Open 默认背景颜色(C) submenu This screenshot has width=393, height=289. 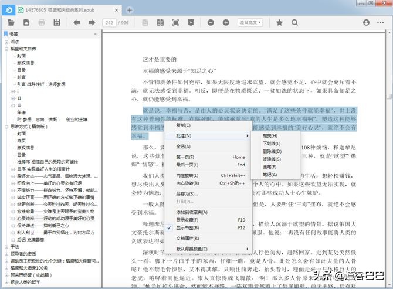point(208,249)
